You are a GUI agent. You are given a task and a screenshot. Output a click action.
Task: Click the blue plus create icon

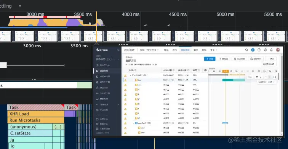(x=253, y=50)
